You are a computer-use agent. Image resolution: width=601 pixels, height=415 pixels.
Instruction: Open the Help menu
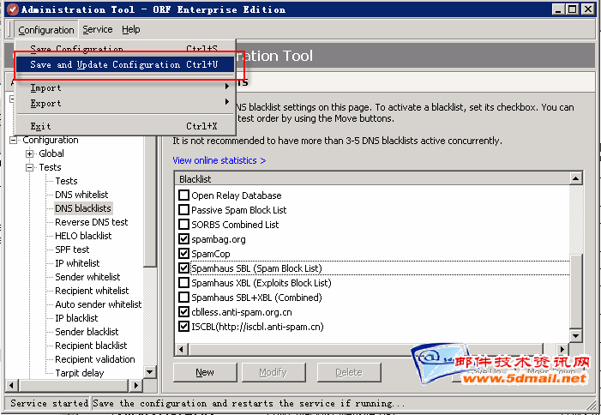[x=131, y=29]
